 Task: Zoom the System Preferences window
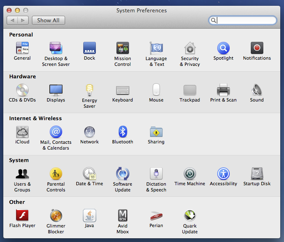point(26,10)
